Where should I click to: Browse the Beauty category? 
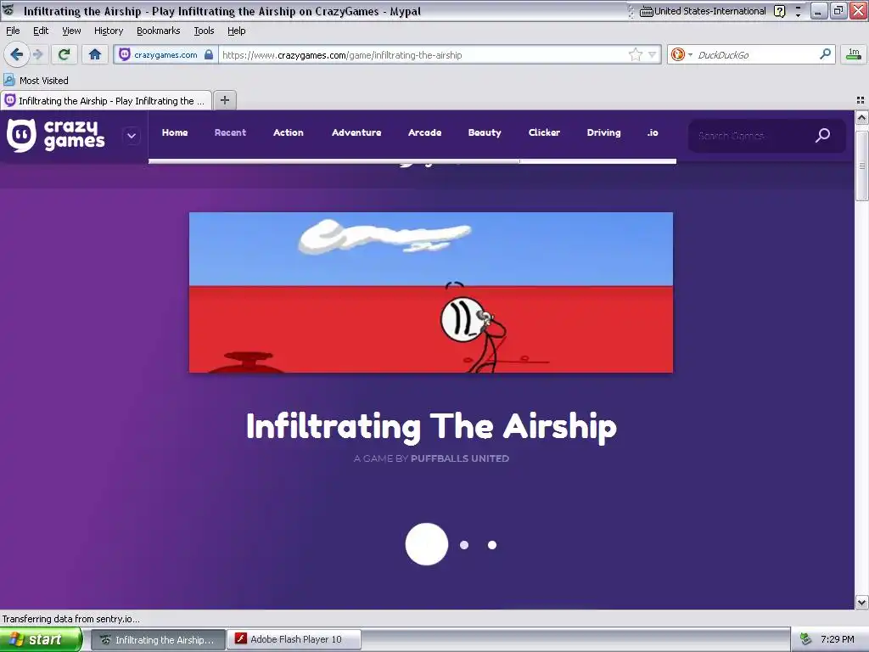[x=485, y=132]
